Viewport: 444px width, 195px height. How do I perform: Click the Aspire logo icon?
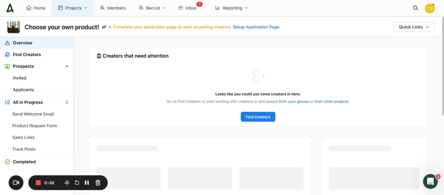pos(10,8)
